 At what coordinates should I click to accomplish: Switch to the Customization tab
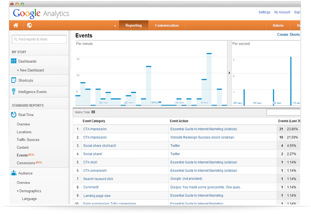click(x=167, y=25)
